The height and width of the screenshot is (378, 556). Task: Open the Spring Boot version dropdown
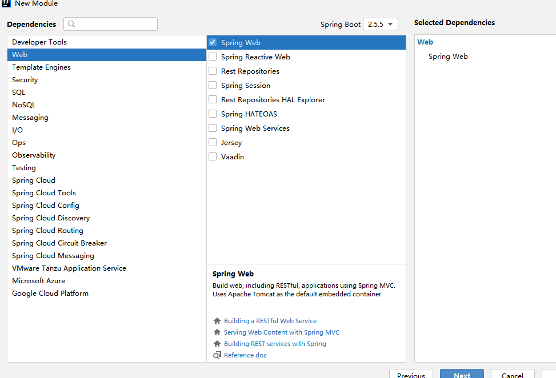click(x=381, y=24)
